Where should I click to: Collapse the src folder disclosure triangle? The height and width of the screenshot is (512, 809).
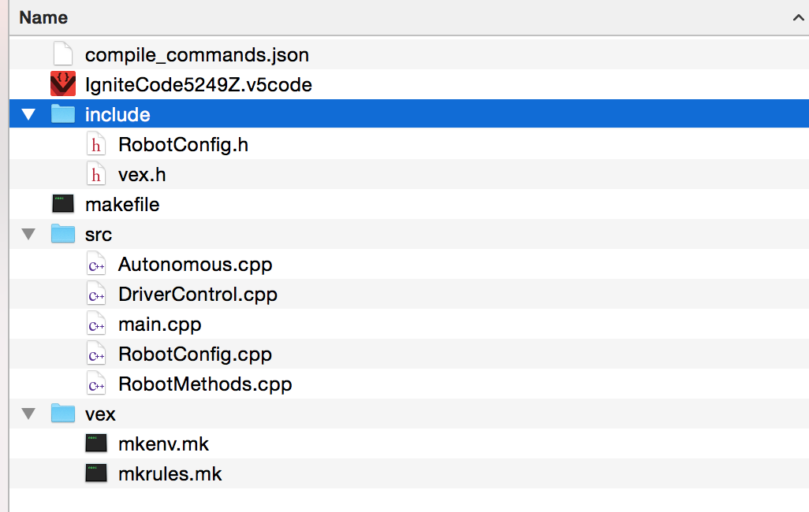coord(29,235)
